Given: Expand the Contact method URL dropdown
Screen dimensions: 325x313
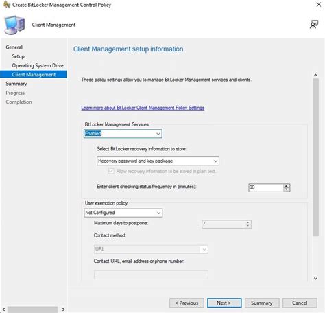Looking at the screenshot, I should coord(151,249).
